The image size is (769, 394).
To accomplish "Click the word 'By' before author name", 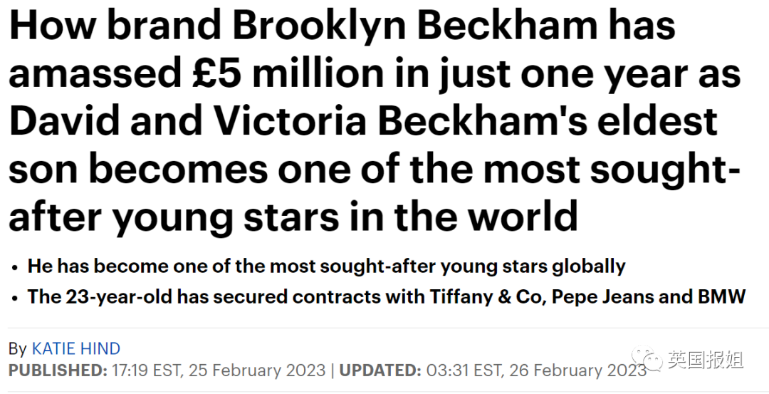I will [x=18, y=349].
